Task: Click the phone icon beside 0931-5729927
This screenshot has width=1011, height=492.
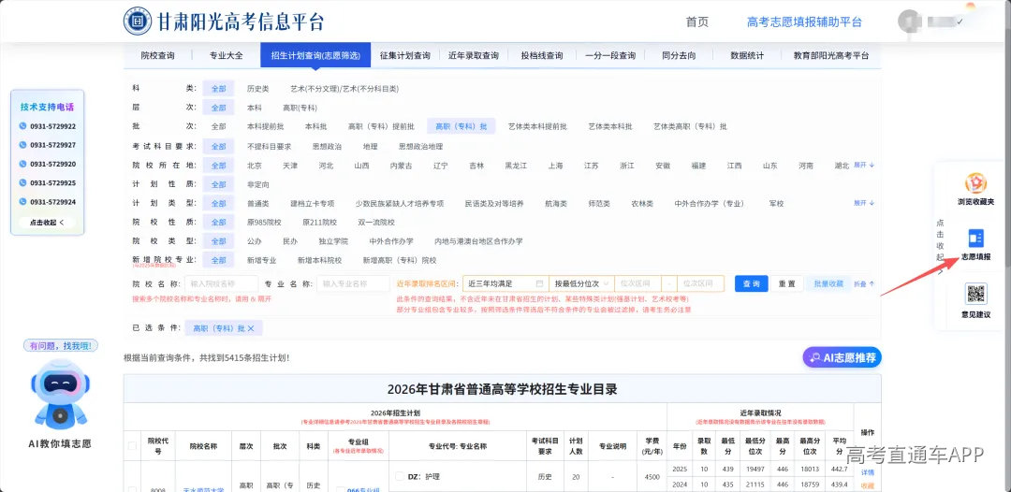Action: point(22,145)
